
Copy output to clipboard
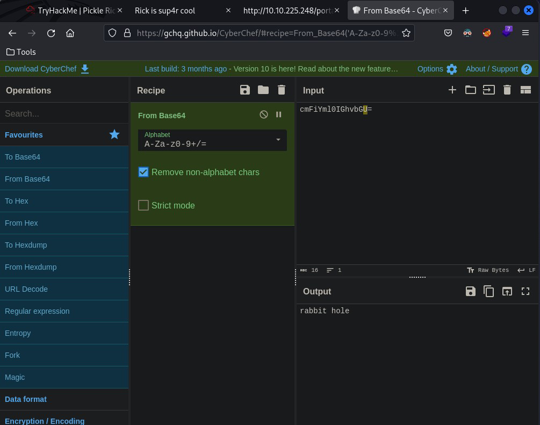coord(489,291)
